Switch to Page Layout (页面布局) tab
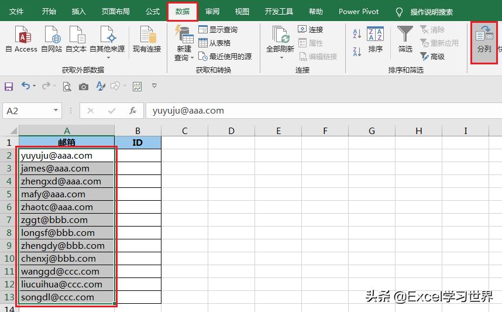Screen dimensions: 502x312 (x=116, y=12)
